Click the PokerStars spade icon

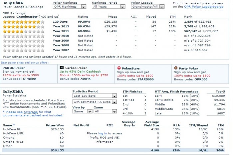119,68
